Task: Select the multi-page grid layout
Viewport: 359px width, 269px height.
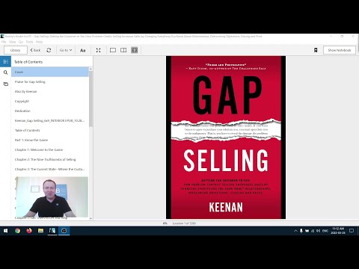Action: coord(135,50)
